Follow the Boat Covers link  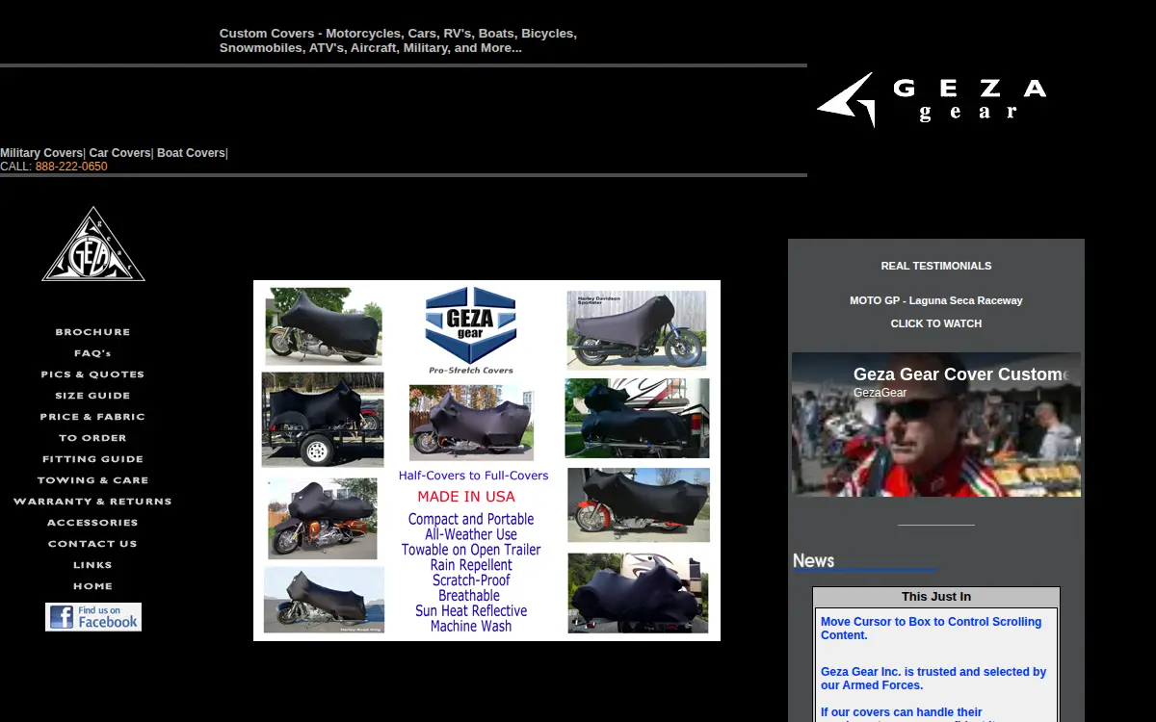click(x=191, y=153)
